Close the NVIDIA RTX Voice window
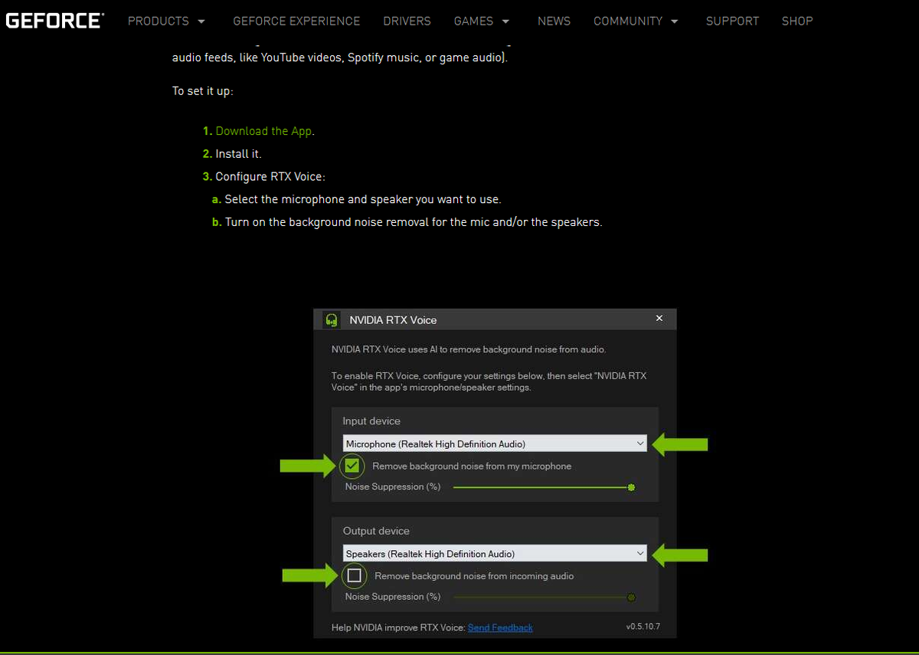 click(x=659, y=318)
